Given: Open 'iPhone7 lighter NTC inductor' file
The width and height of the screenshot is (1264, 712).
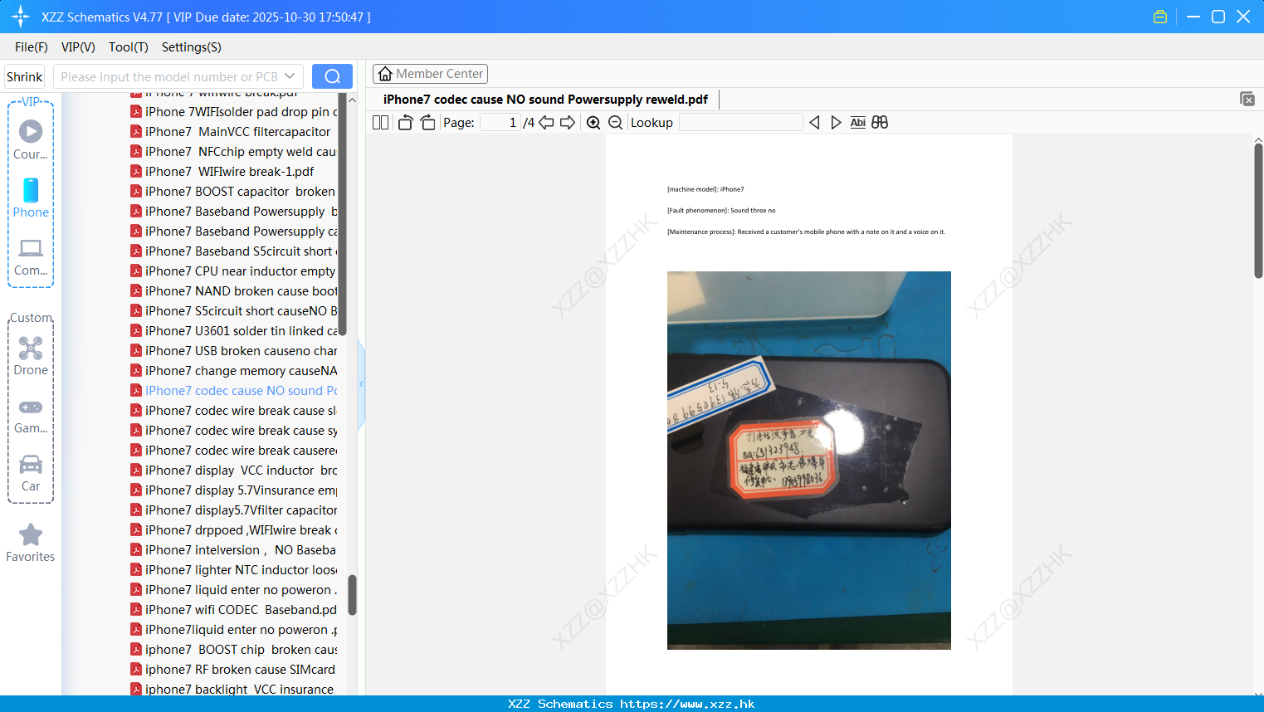Looking at the screenshot, I should (x=234, y=570).
